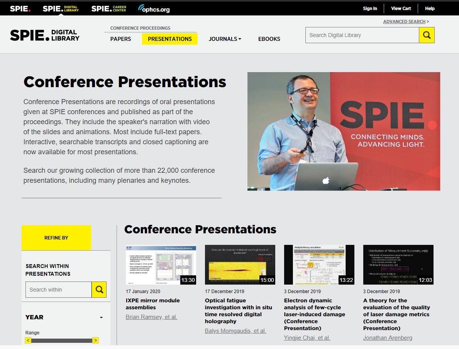Click the Search within magnifier icon
The height and width of the screenshot is (349, 459).
pyautogui.click(x=99, y=290)
